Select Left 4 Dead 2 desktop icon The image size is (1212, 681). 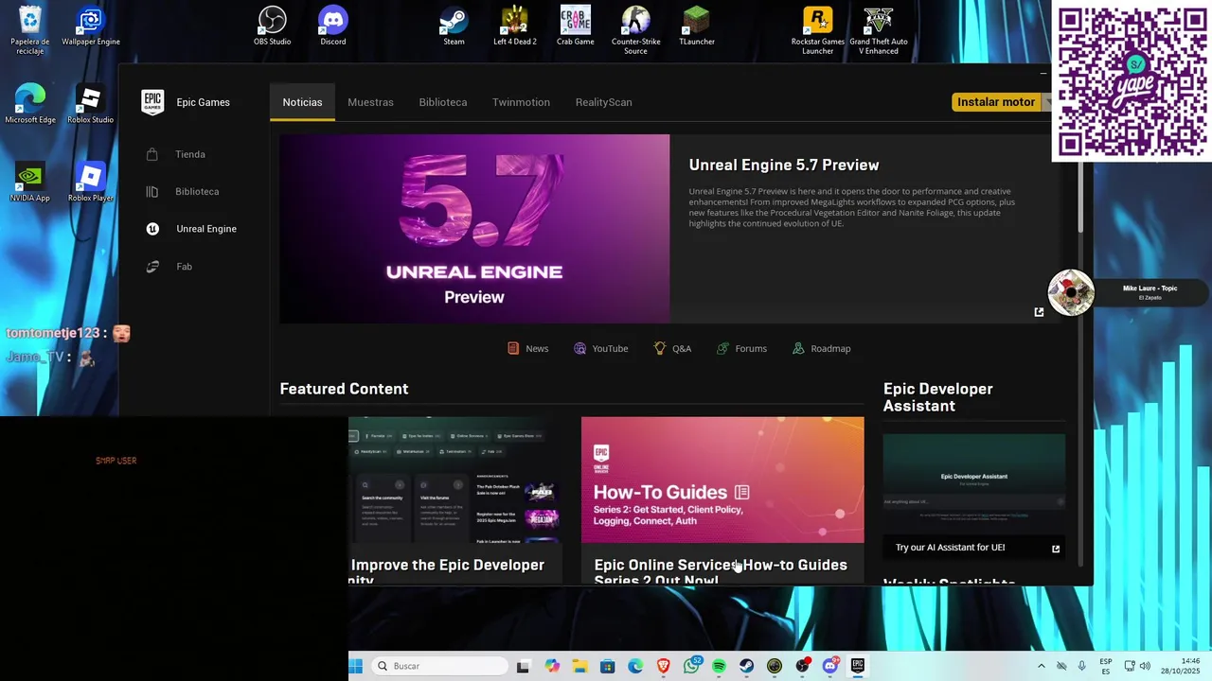(x=515, y=26)
